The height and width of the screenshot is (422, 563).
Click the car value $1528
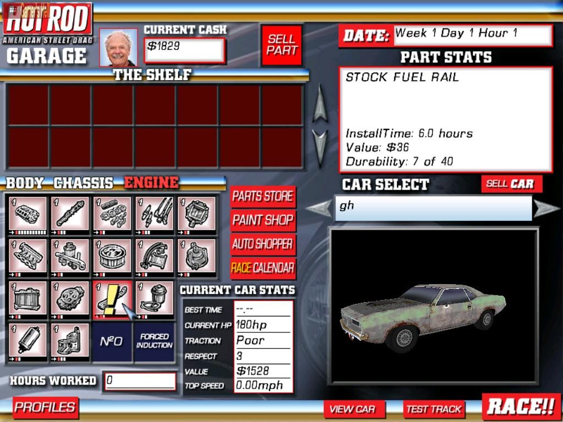tap(253, 371)
